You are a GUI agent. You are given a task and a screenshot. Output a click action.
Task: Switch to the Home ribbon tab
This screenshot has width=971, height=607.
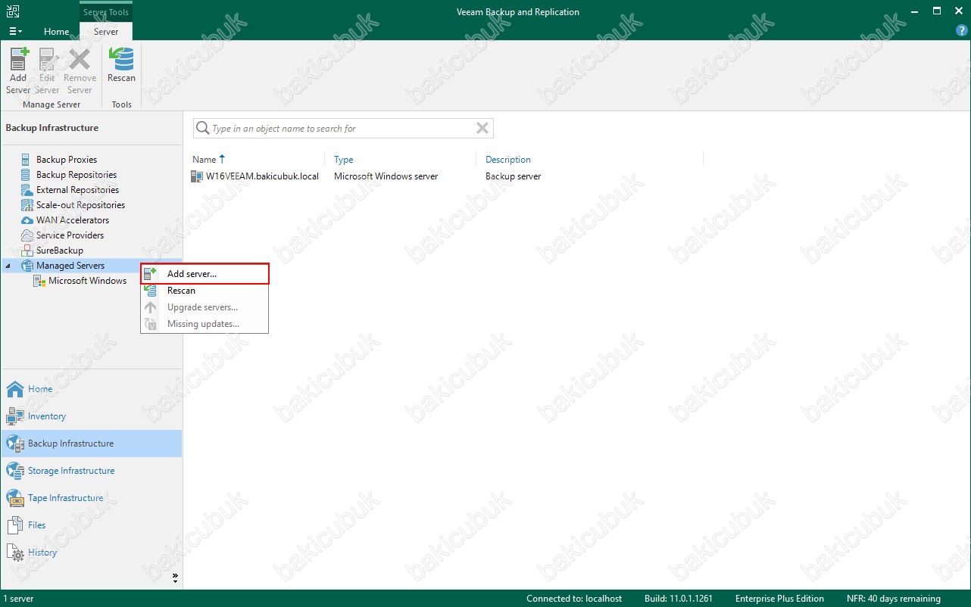57,32
